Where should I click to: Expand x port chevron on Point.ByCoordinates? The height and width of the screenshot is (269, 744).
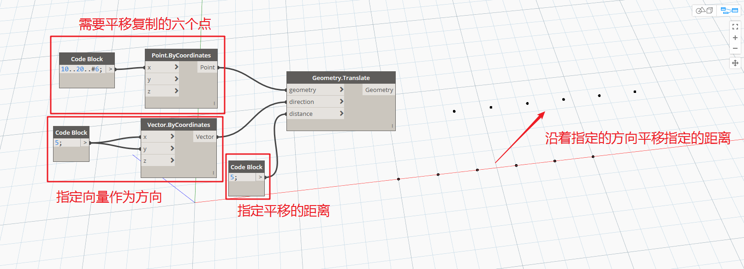(176, 67)
